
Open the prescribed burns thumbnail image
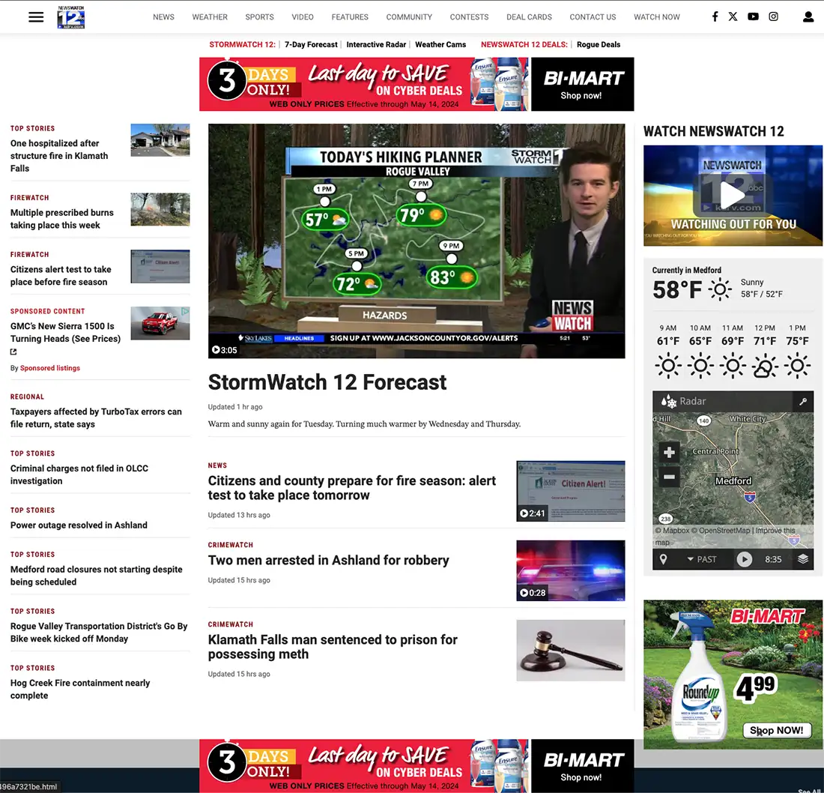coord(160,209)
